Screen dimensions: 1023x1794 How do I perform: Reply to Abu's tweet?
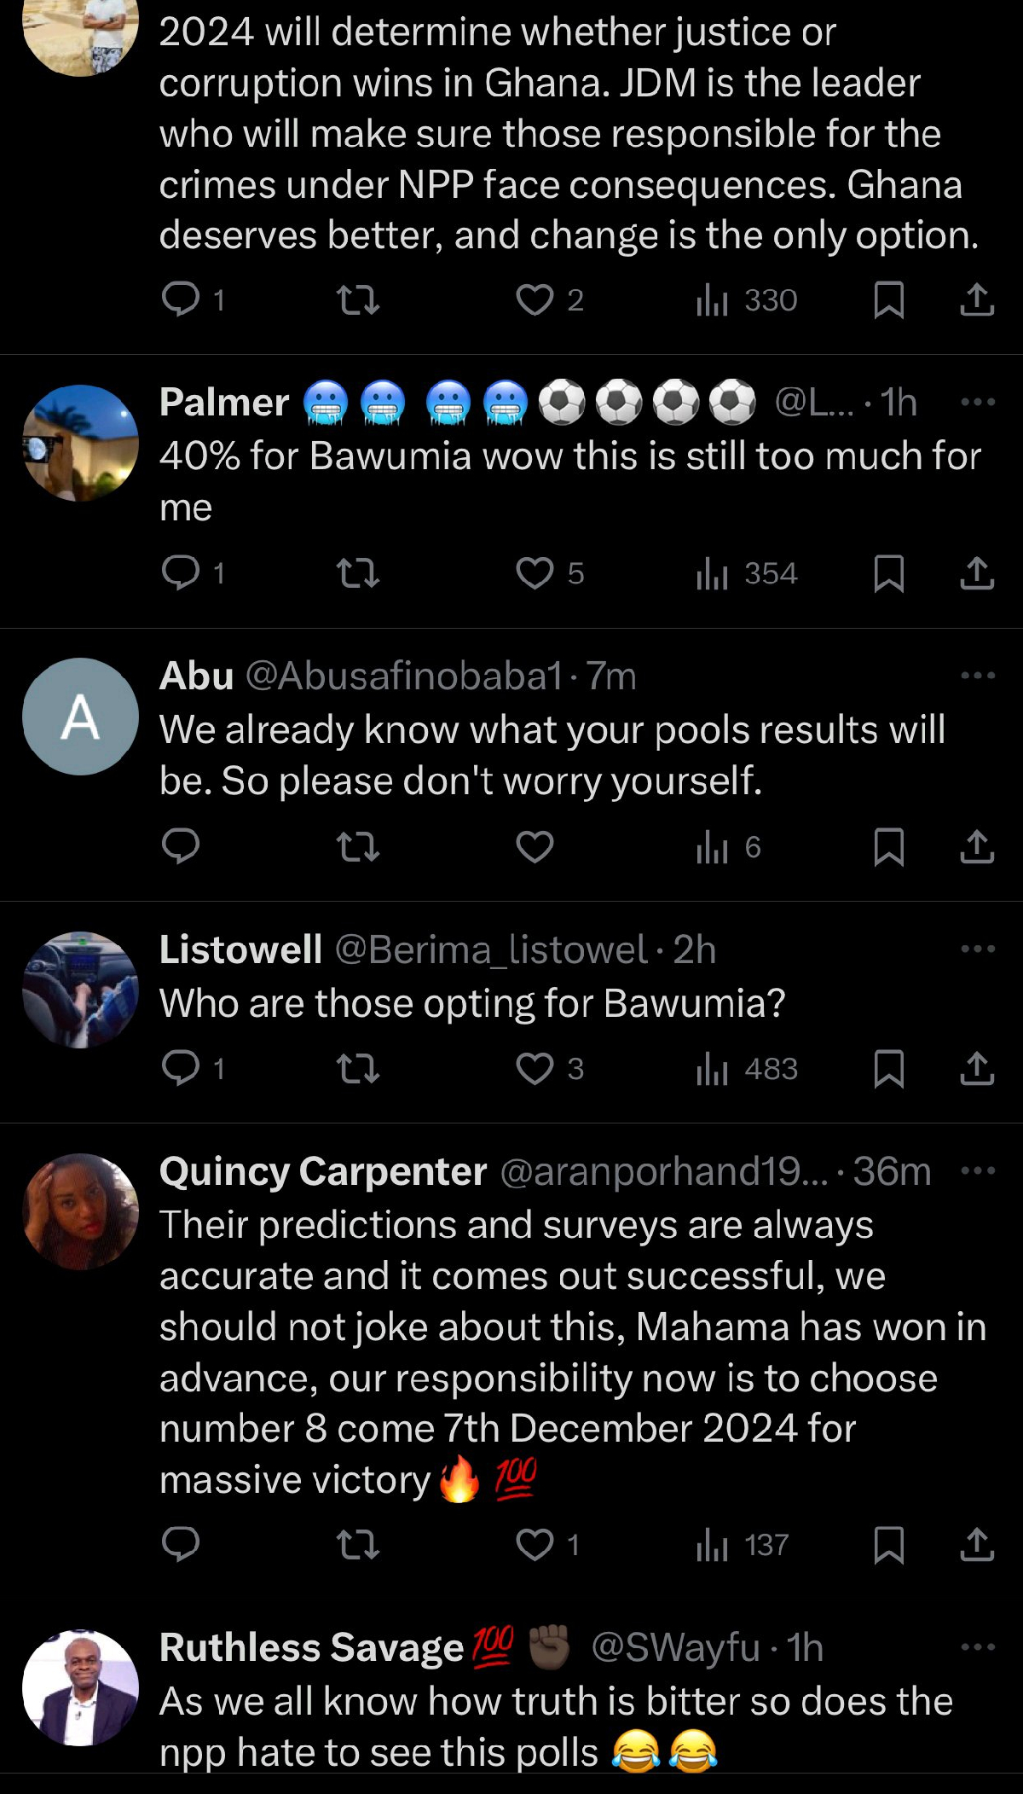181,847
